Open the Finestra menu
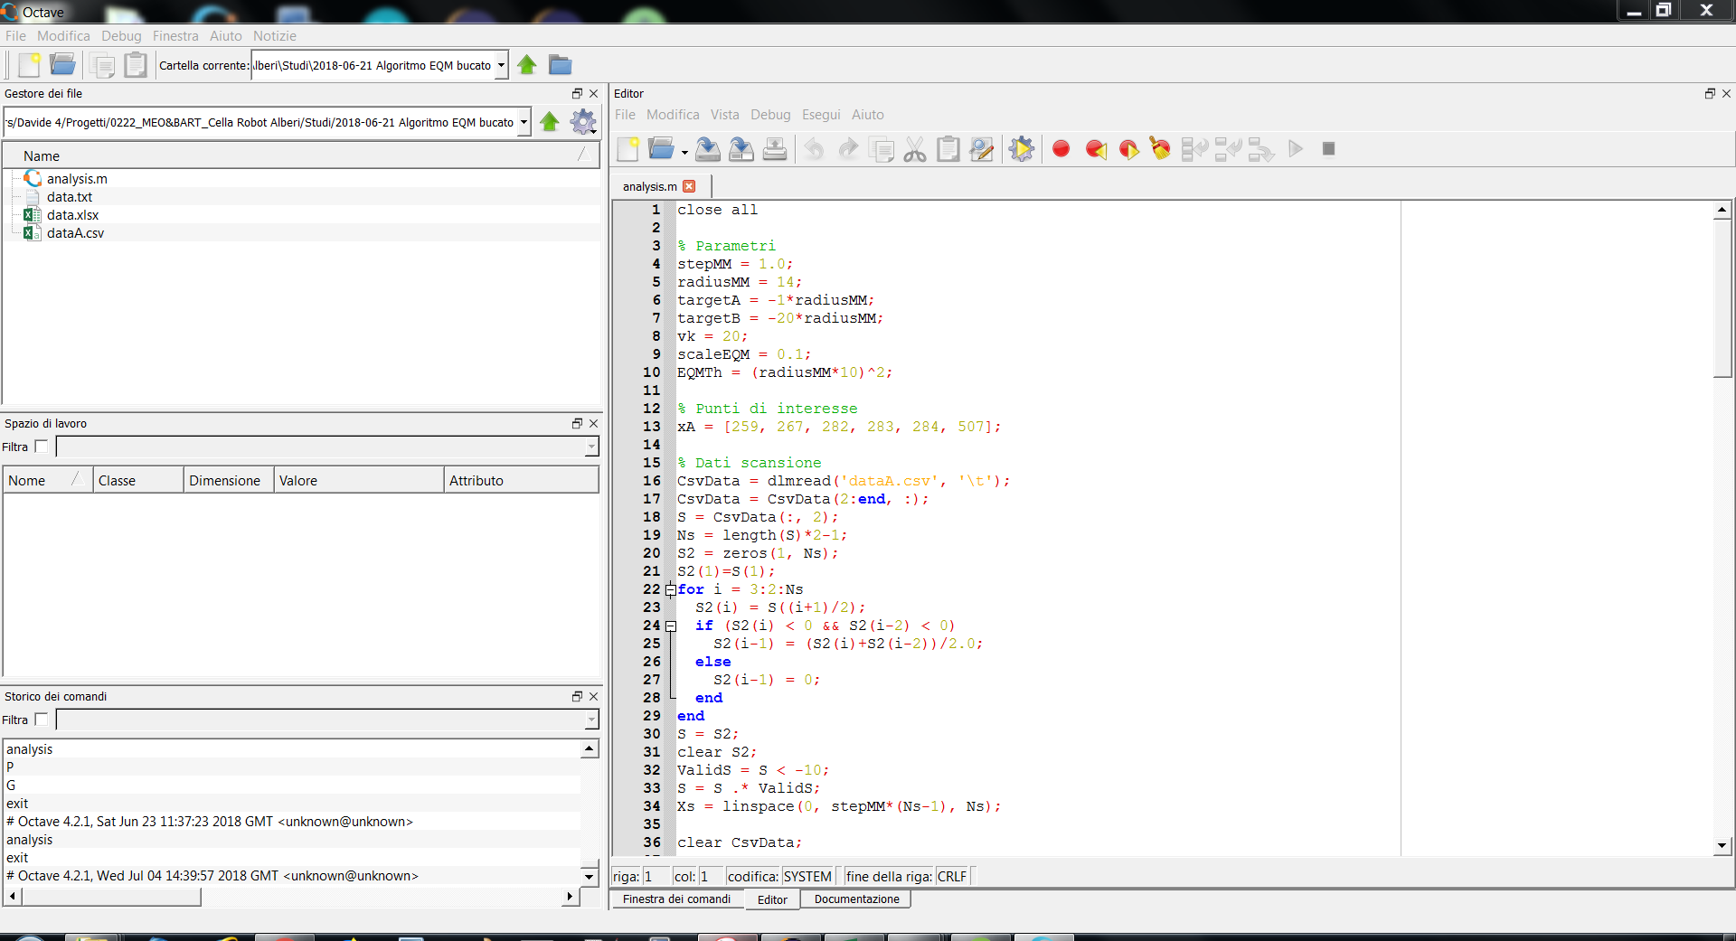Viewport: 1736px width, 941px height. point(175,36)
